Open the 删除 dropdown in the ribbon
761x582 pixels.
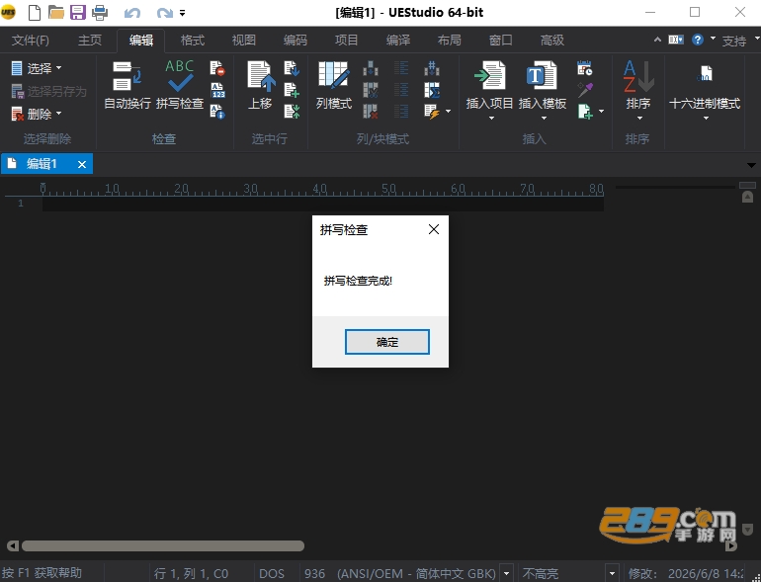click(36, 114)
